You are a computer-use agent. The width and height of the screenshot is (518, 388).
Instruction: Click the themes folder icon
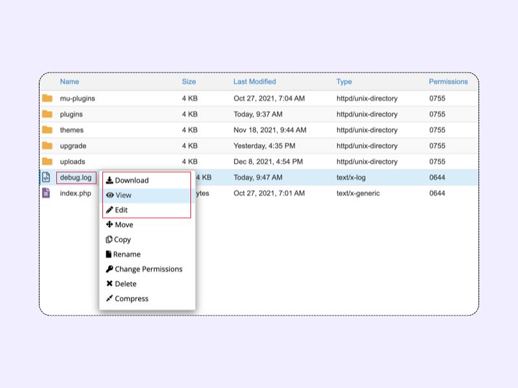pyautogui.click(x=47, y=130)
